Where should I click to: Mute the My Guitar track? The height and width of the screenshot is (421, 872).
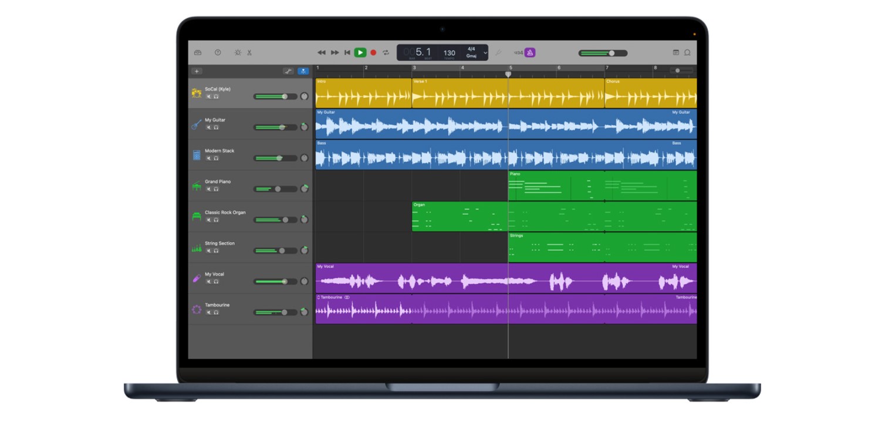point(208,127)
